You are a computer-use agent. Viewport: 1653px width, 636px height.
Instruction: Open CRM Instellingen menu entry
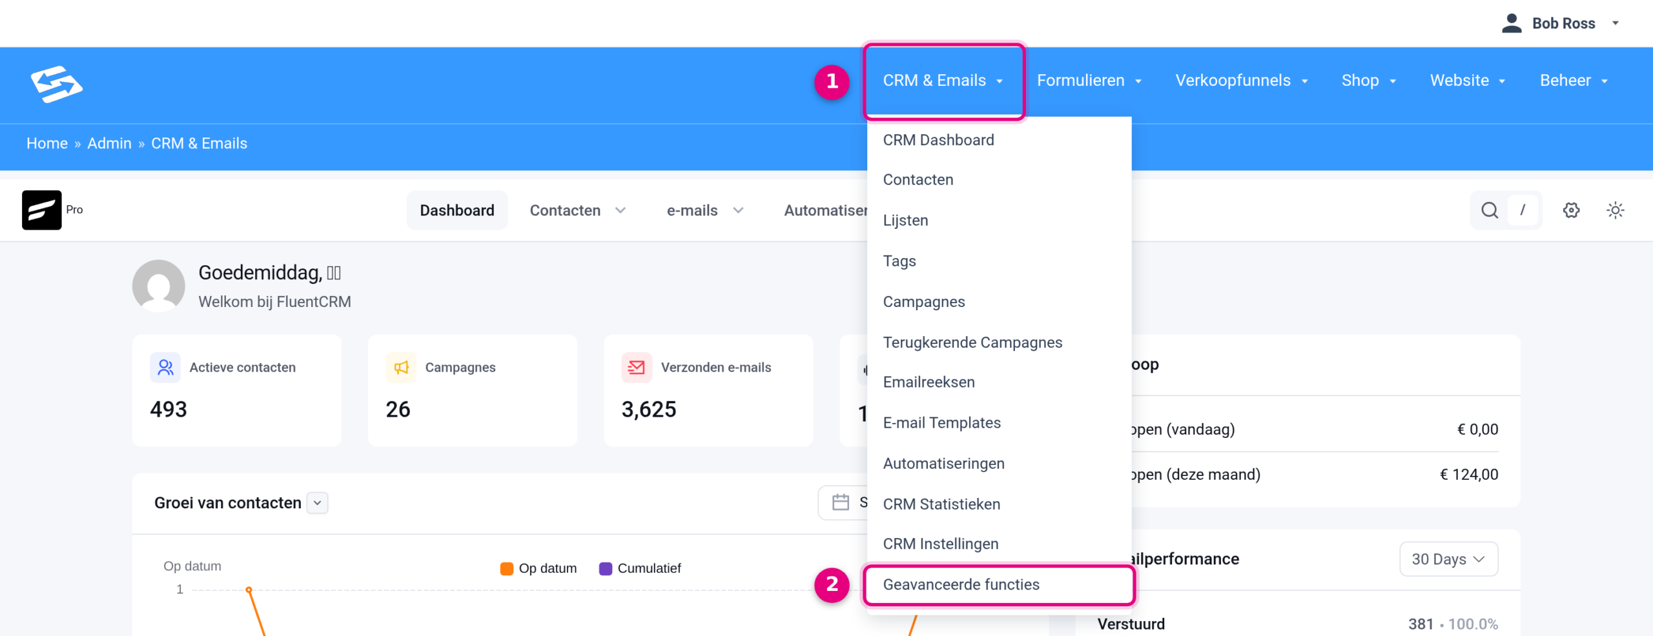pyautogui.click(x=999, y=544)
